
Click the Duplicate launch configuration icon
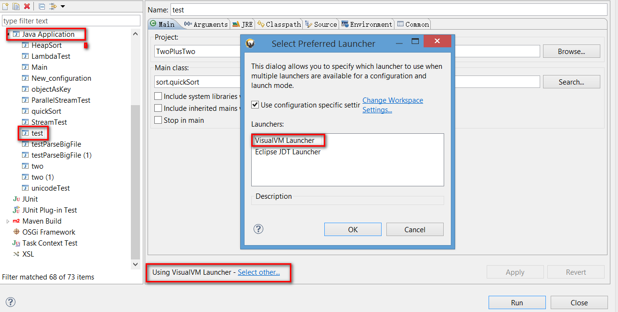pos(16,6)
